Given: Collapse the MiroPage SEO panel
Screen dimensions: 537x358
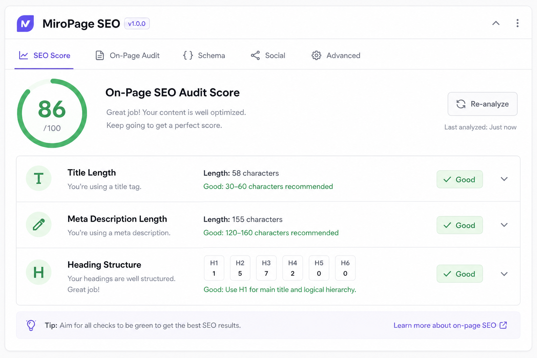Looking at the screenshot, I should tap(496, 23).
